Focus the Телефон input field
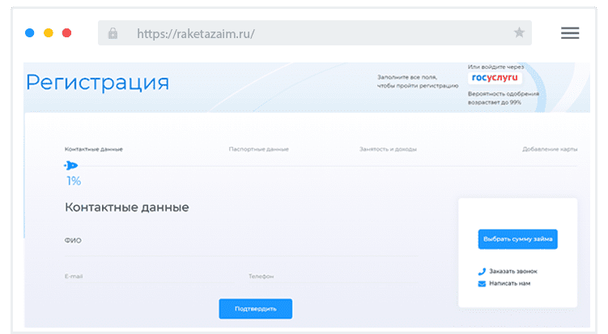This screenshot has width=608, height=334. coord(334,276)
